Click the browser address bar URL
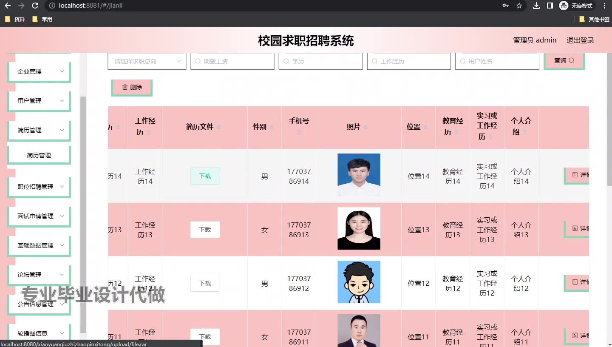The image size is (612, 347). click(x=91, y=6)
